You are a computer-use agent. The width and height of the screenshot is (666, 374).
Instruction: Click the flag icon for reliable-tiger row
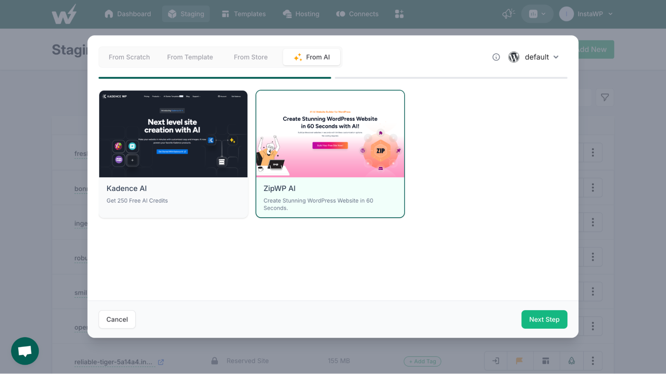pyautogui.click(x=519, y=361)
